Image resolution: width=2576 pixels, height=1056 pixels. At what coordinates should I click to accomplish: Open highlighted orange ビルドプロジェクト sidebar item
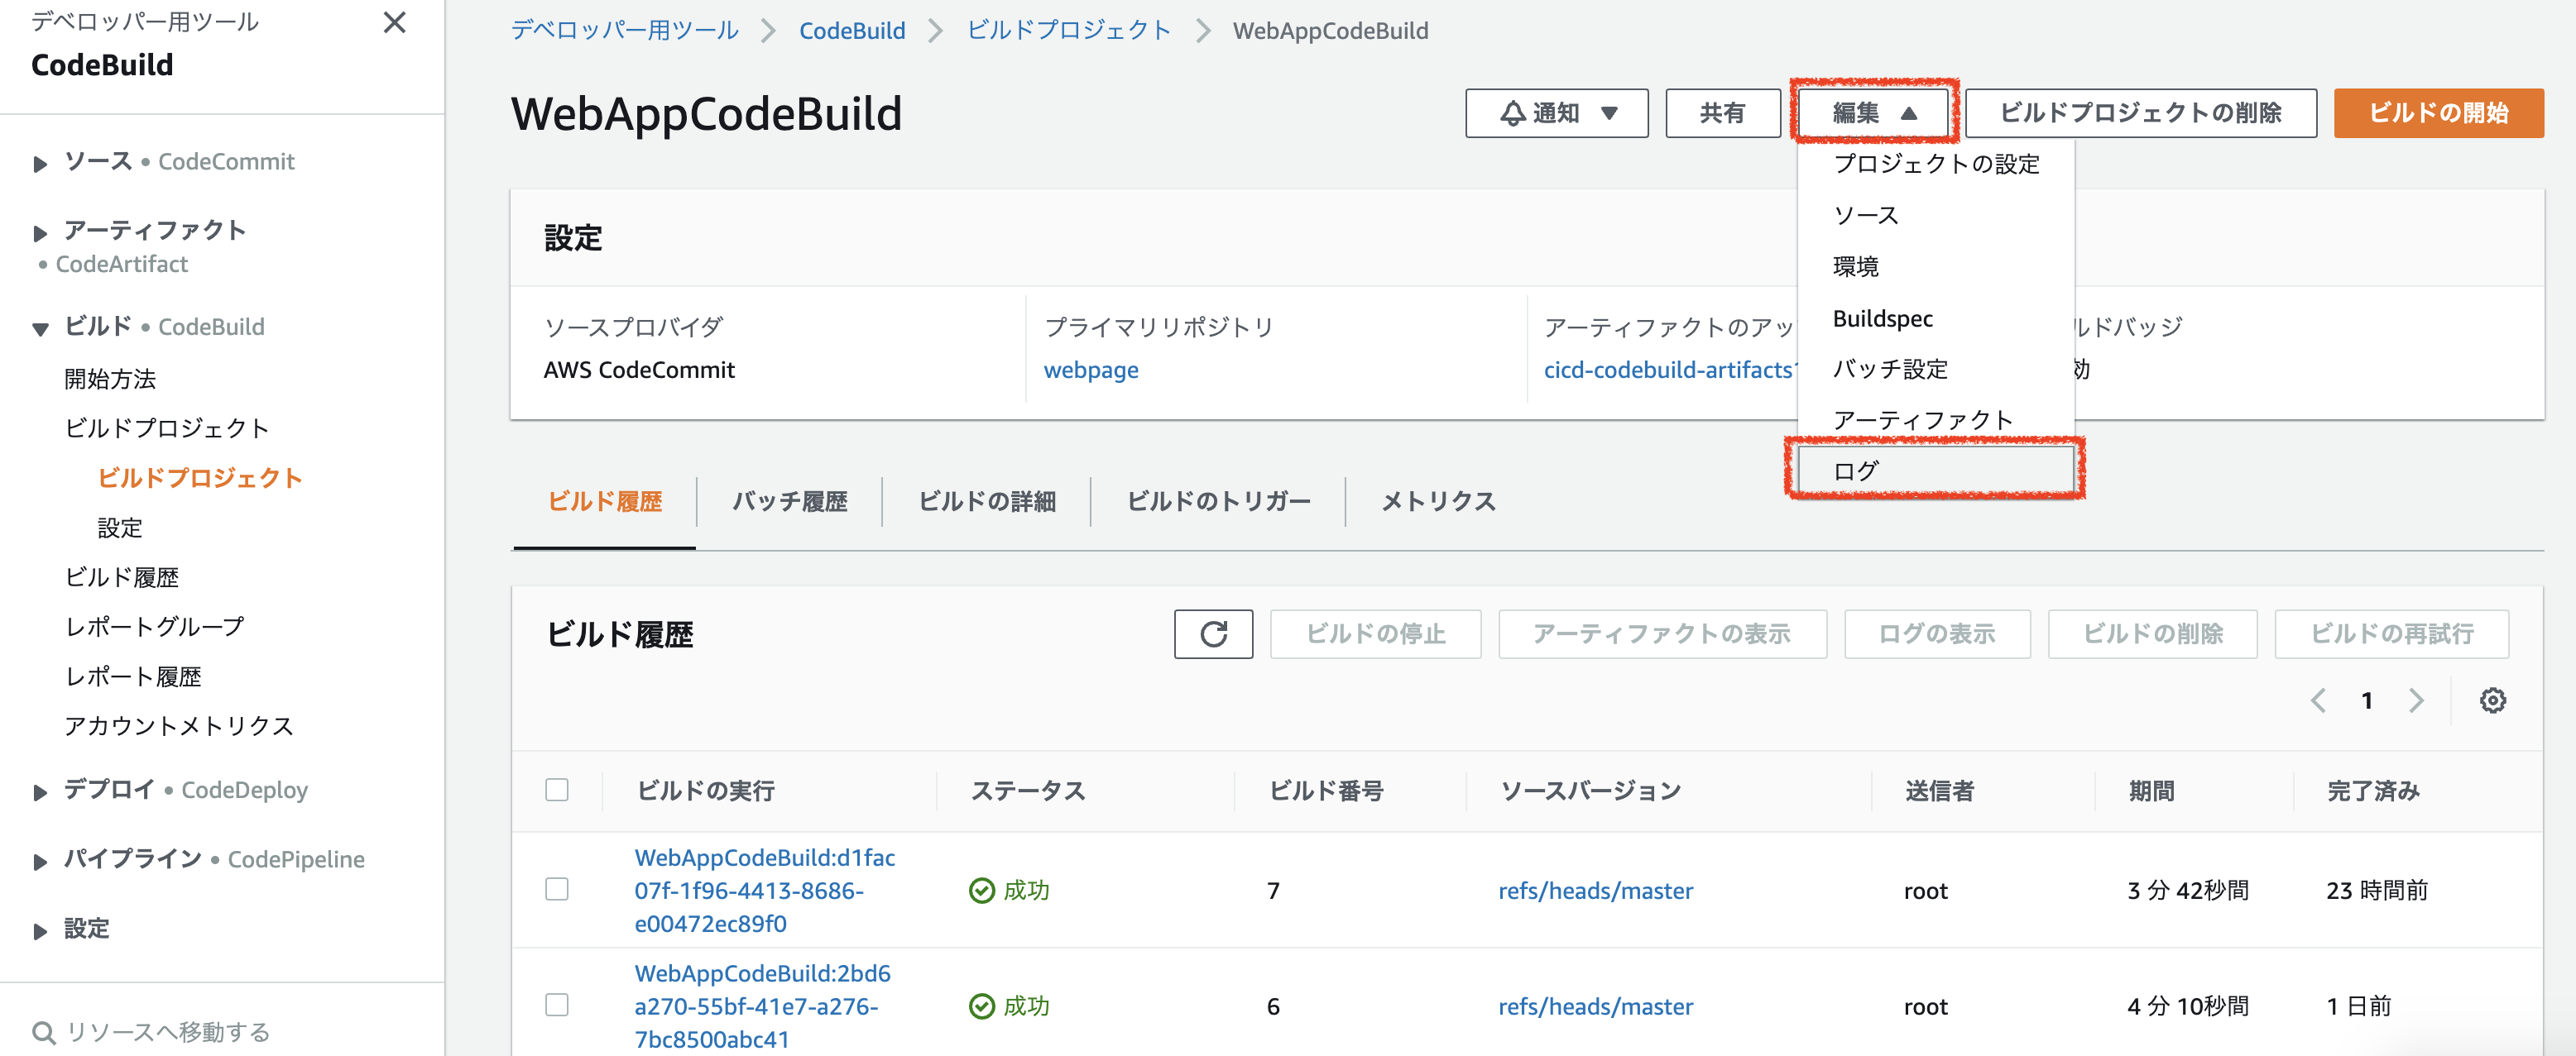click(x=199, y=477)
